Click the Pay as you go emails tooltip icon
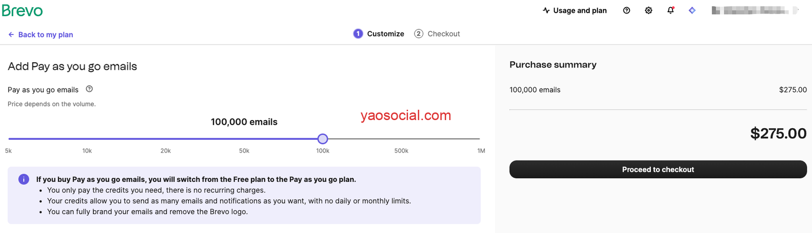The image size is (812, 233). click(89, 89)
